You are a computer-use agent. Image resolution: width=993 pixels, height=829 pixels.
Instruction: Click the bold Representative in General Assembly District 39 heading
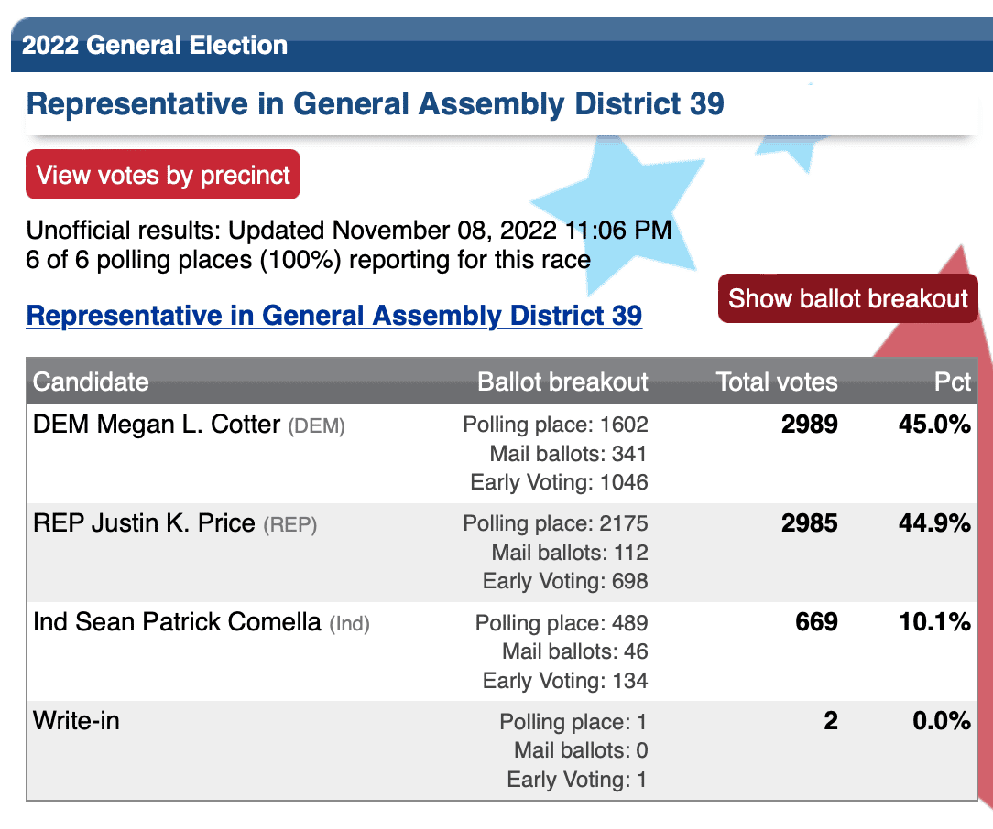pos(375,103)
